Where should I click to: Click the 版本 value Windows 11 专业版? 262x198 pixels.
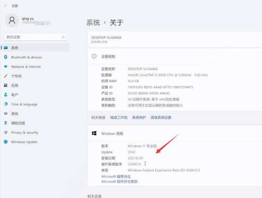click(x=142, y=146)
